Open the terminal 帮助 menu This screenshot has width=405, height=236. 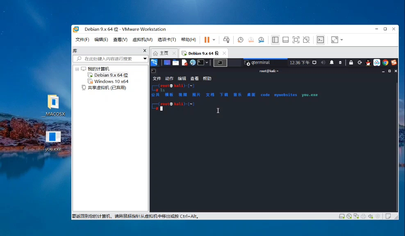click(x=207, y=79)
